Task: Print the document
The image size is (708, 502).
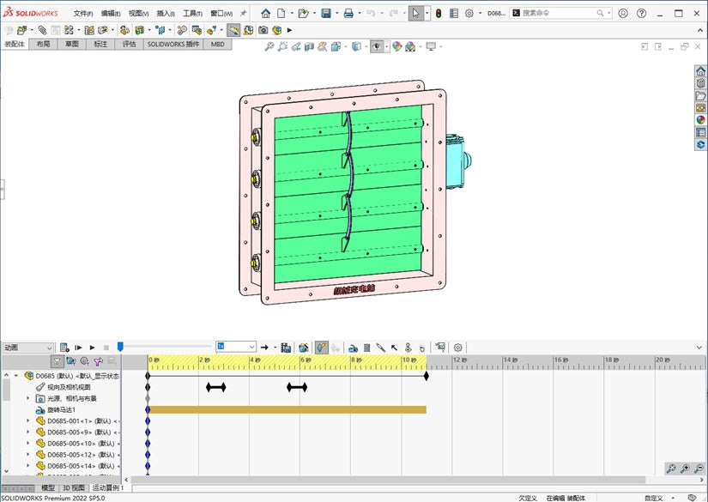Action: (x=348, y=14)
